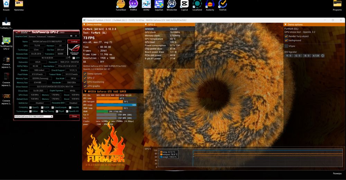Collapse the Demo monitor panel in FurMark

pyautogui.click(x=84, y=25)
